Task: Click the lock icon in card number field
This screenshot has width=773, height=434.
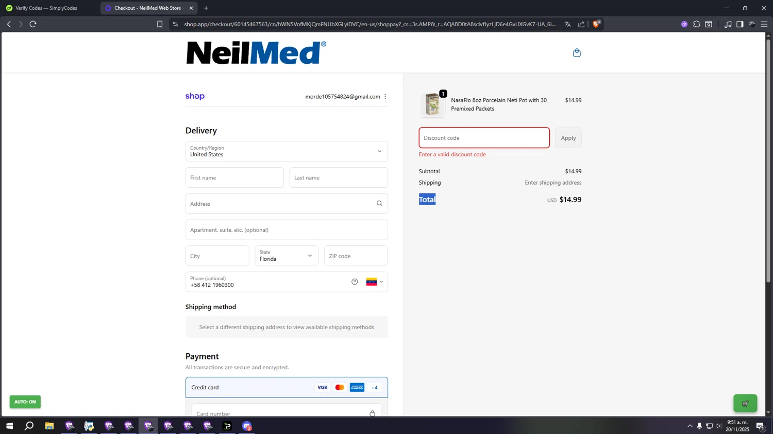Action: 372,413
